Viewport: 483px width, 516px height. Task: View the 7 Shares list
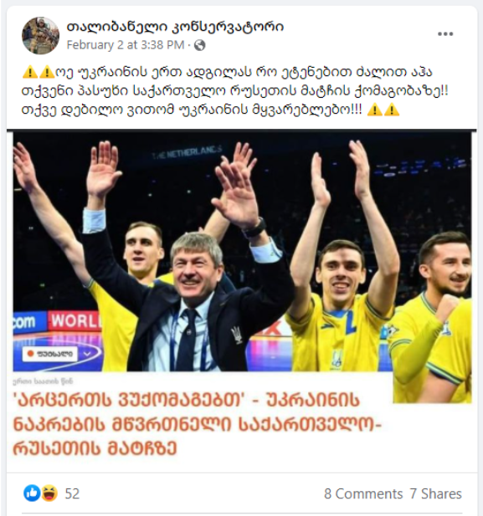pos(435,493)
